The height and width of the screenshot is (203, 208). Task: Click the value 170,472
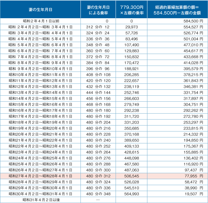[x=131, y=63]
